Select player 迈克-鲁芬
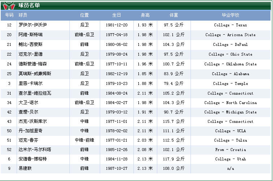 point(28,140)
